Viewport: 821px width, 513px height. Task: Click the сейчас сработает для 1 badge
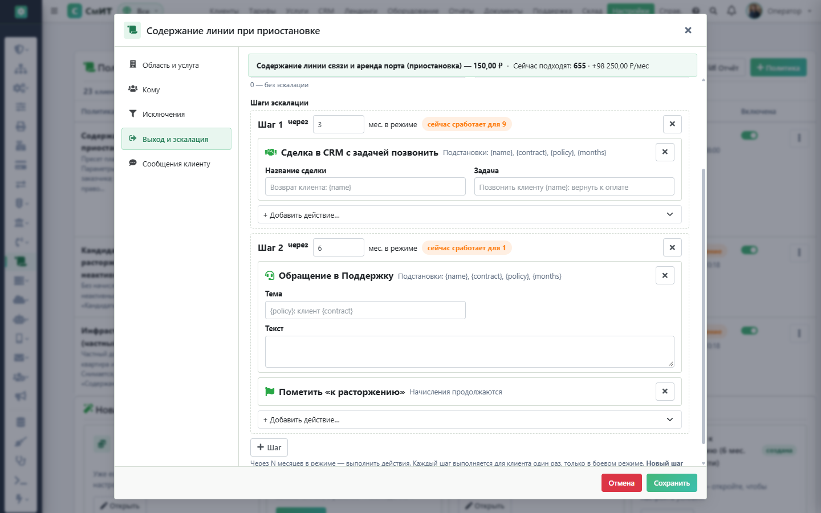pyautogui.click(x=466, y=248)
